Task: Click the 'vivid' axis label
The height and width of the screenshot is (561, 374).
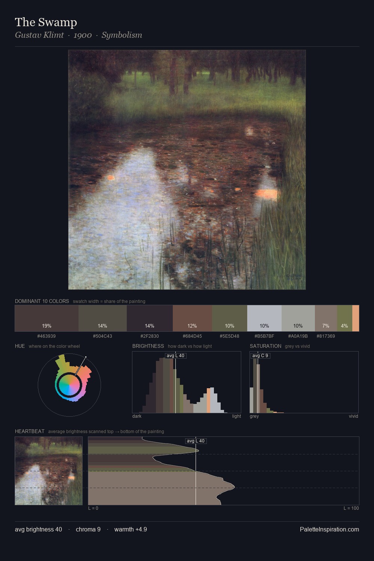Action: pyautogui.click(x=353, y=416)
